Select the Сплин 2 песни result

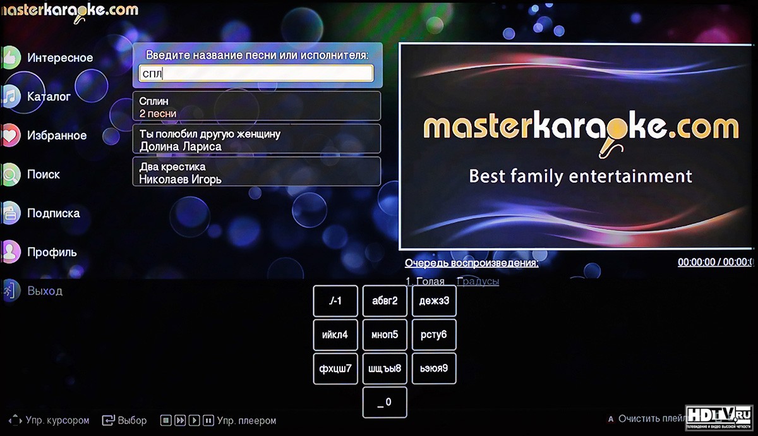pos(256,106)
